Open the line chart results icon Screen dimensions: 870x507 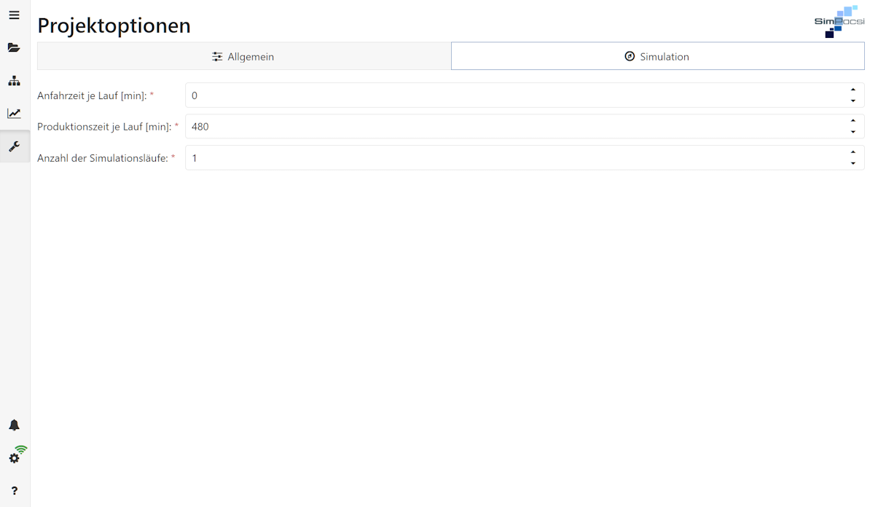tap(14, 114)
